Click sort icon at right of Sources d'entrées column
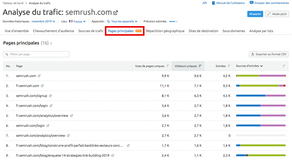The height and width of the screenshot is (160, 292). point(284,66)
